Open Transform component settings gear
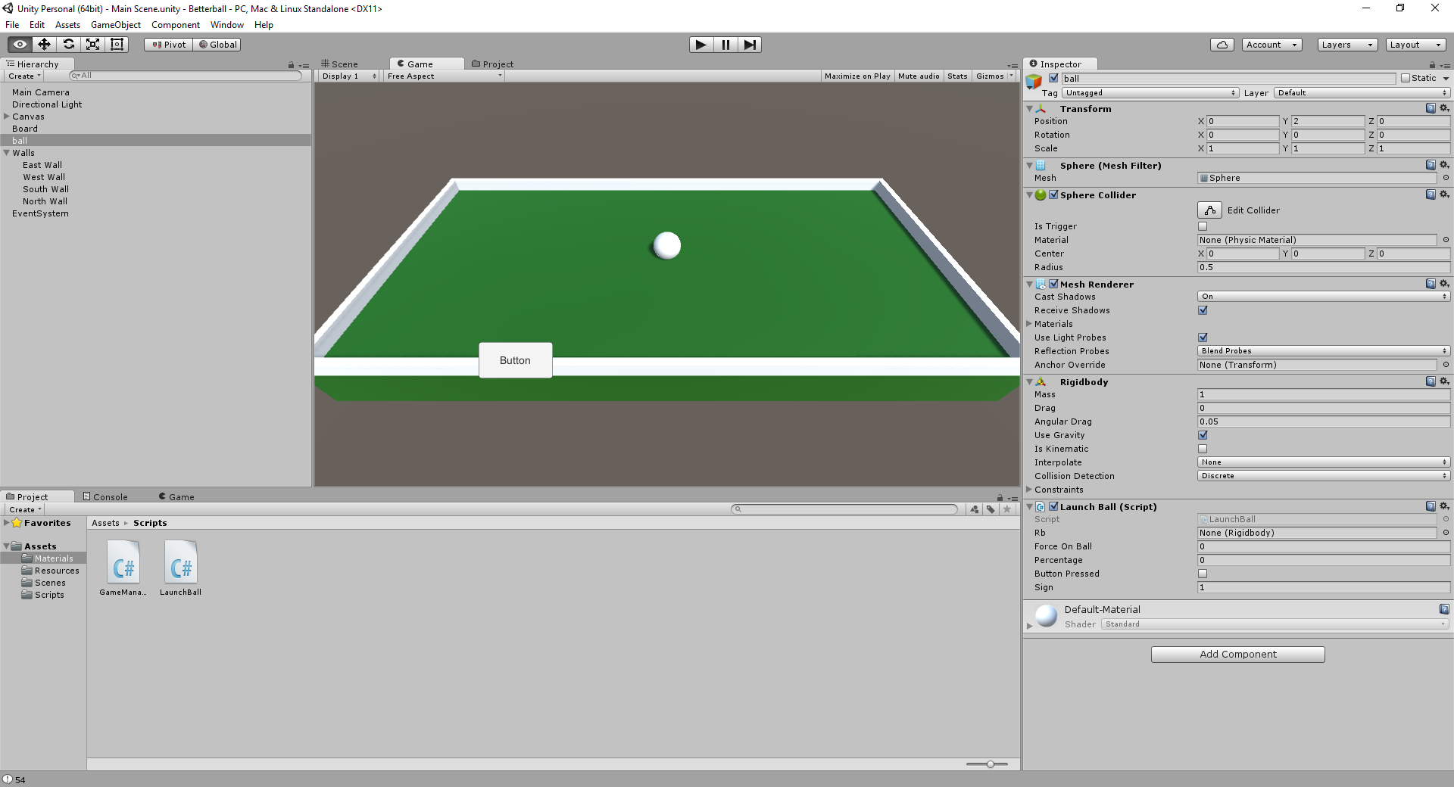Screen dimensions: 1454x787 click(1444, 108)
